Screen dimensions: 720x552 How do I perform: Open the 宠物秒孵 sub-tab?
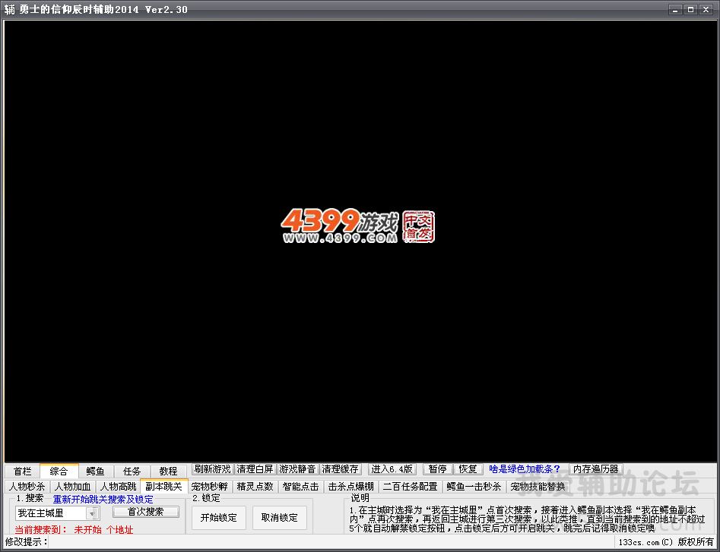[x=210, y=487]
